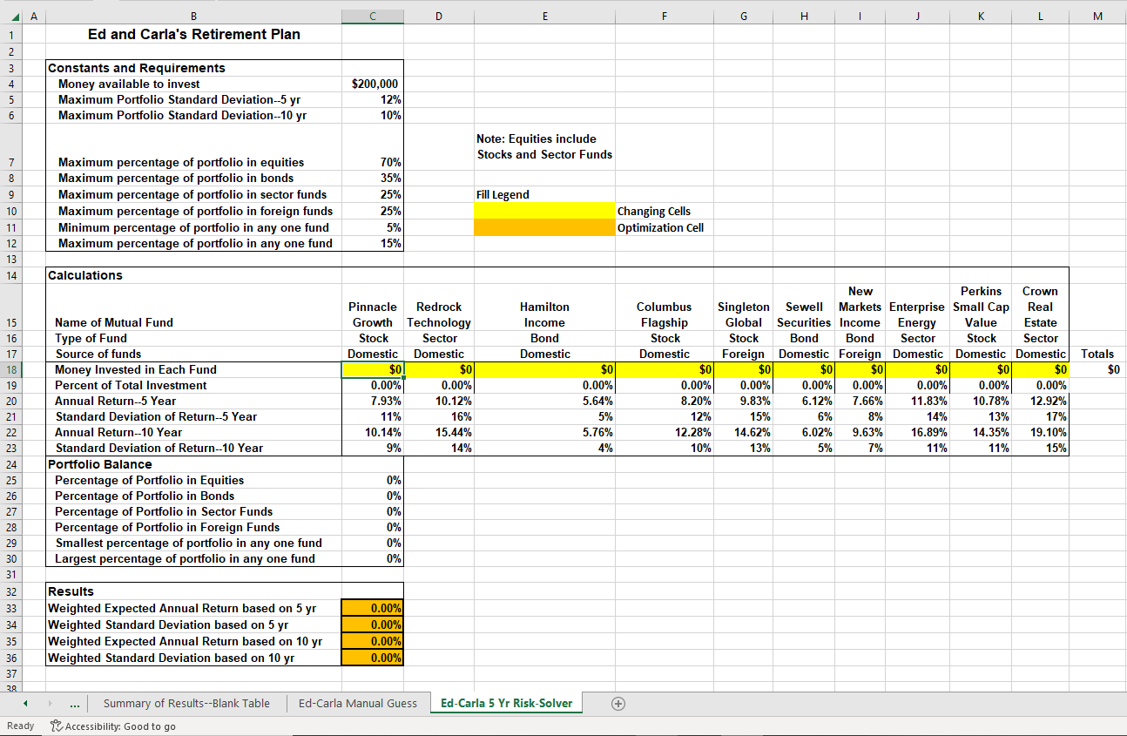This screenshot has width=1127, height=736.
Task: Select the Weighted Standard Deviation 10 yr cell
Action: pos(373,658)
